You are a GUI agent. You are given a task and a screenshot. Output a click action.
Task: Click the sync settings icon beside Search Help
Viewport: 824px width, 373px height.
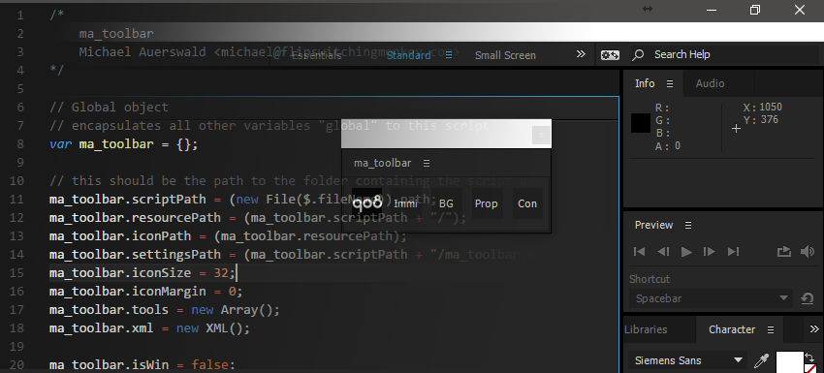coord(610,54)
